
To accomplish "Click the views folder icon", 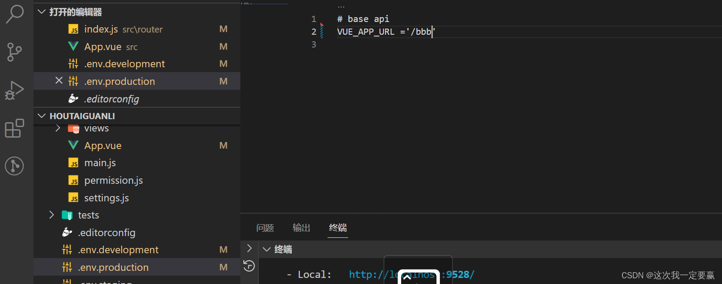I will point(74,129).
